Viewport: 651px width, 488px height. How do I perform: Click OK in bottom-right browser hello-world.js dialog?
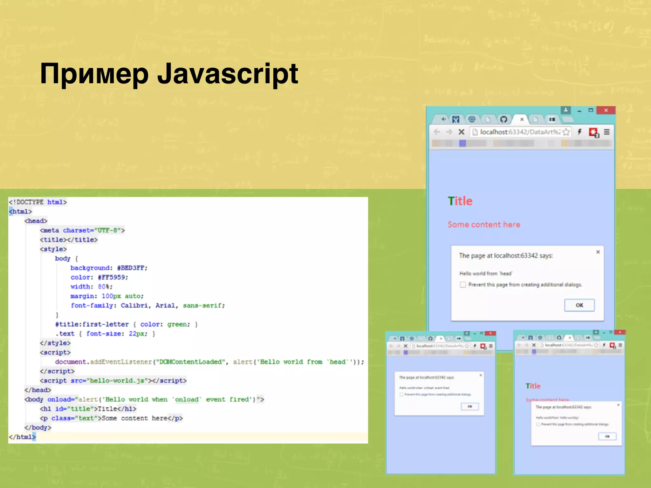pyautogui.click(x=607, y=436)
